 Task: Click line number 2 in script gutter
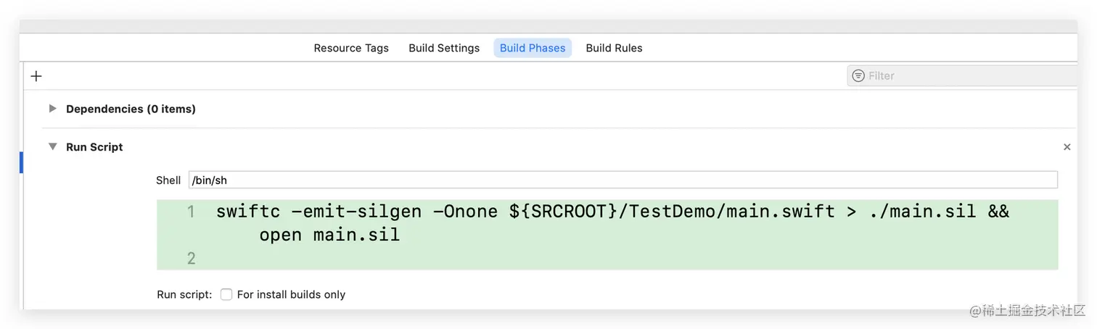pos(191,258)
